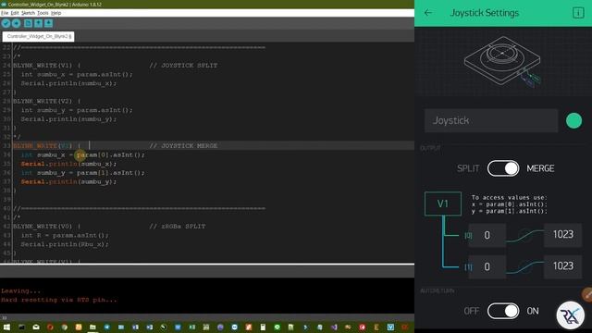Select the V1 pin box
592x333 pixels.
[x=443, y=203]
